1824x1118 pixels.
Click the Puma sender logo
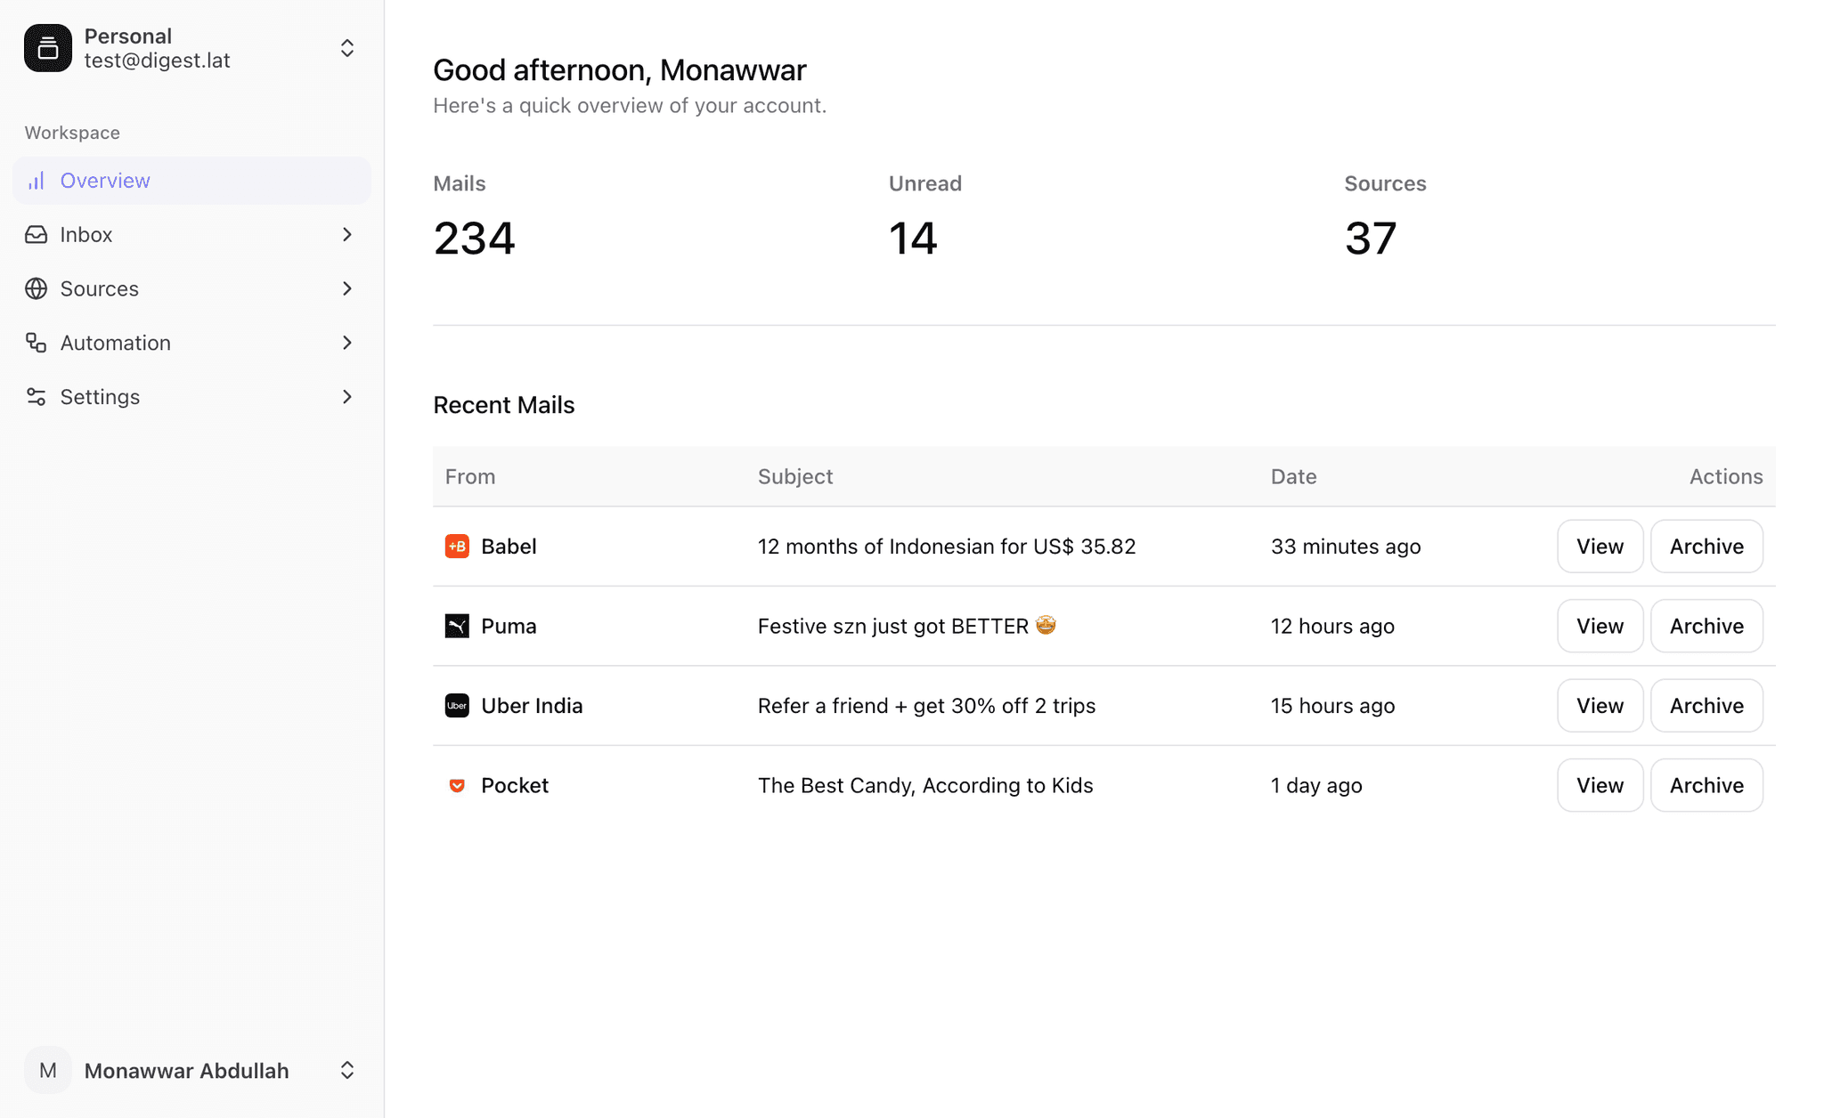coord(457,626)
